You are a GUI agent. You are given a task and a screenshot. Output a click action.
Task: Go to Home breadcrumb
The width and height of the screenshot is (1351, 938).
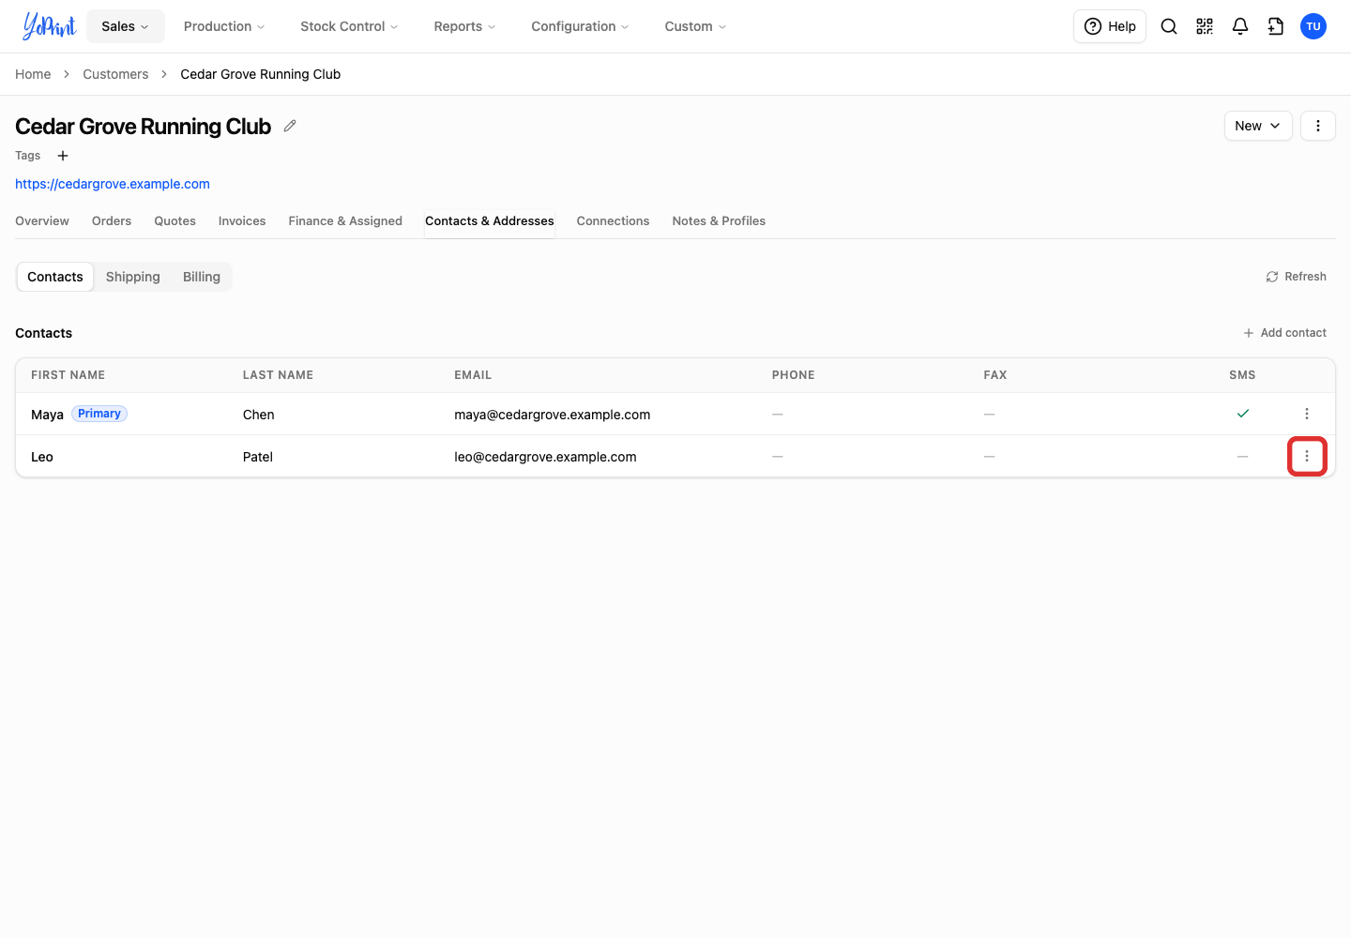(33, 74)
